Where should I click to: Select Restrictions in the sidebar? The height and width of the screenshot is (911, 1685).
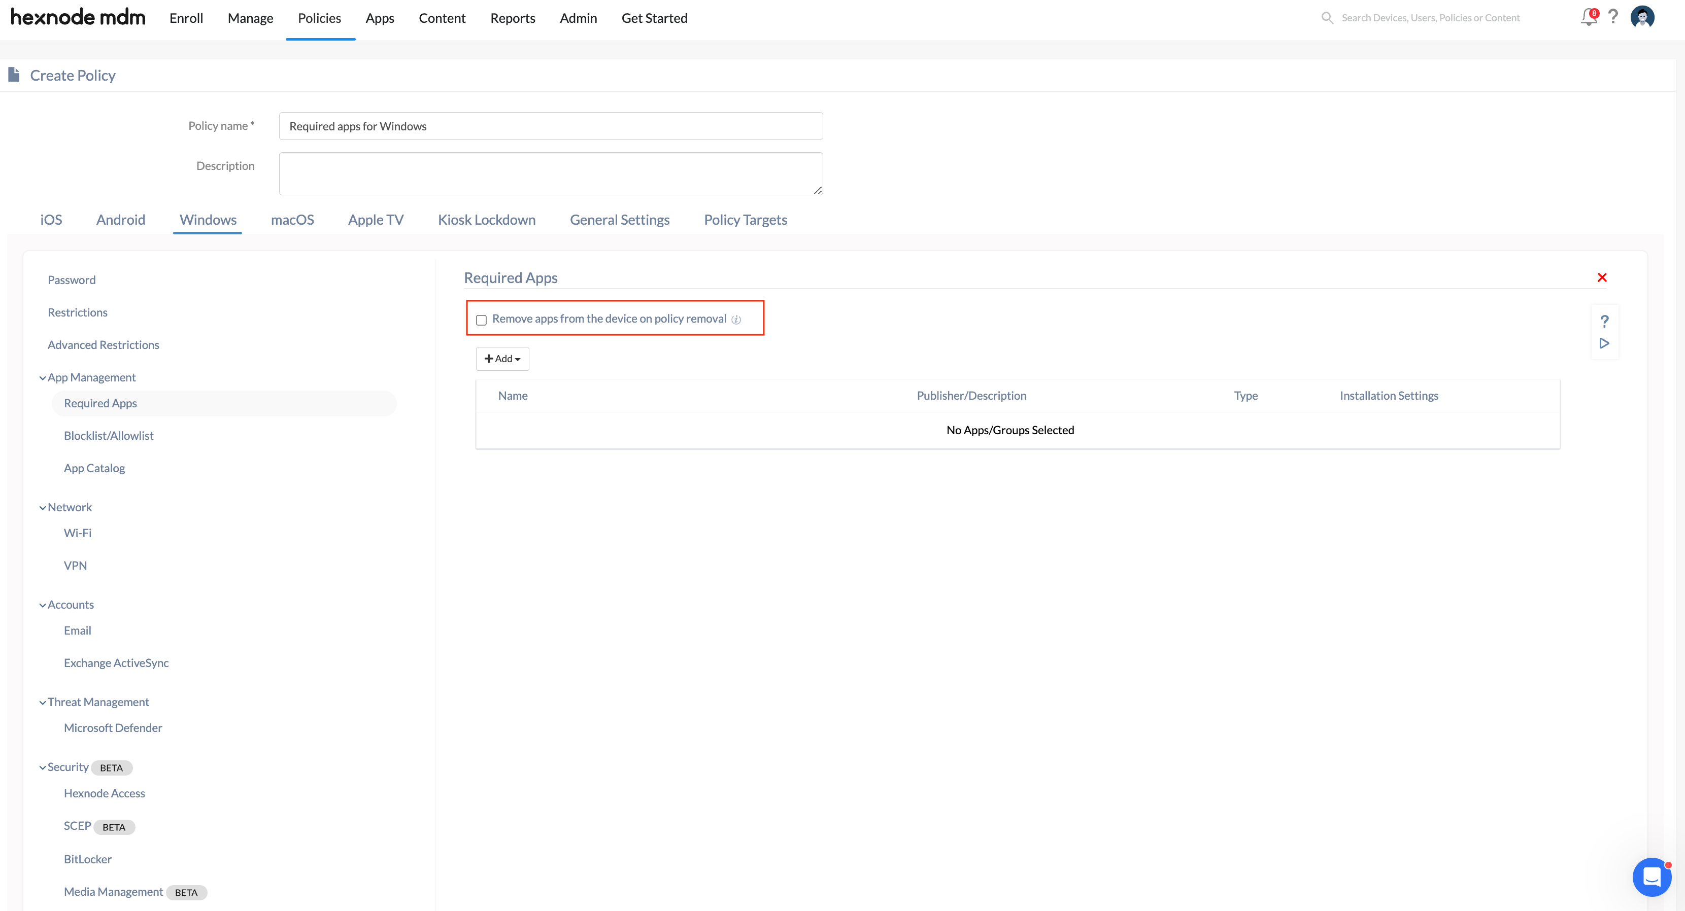click(x=77, y=312)
